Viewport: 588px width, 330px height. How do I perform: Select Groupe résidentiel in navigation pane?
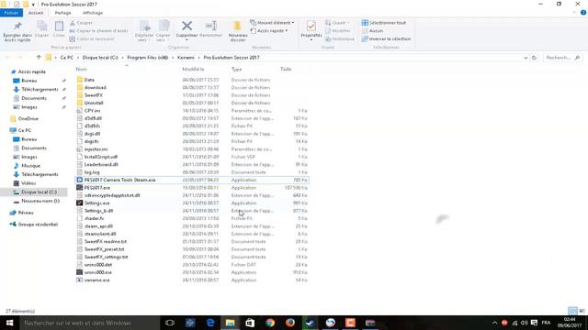[x=38, y=224]
